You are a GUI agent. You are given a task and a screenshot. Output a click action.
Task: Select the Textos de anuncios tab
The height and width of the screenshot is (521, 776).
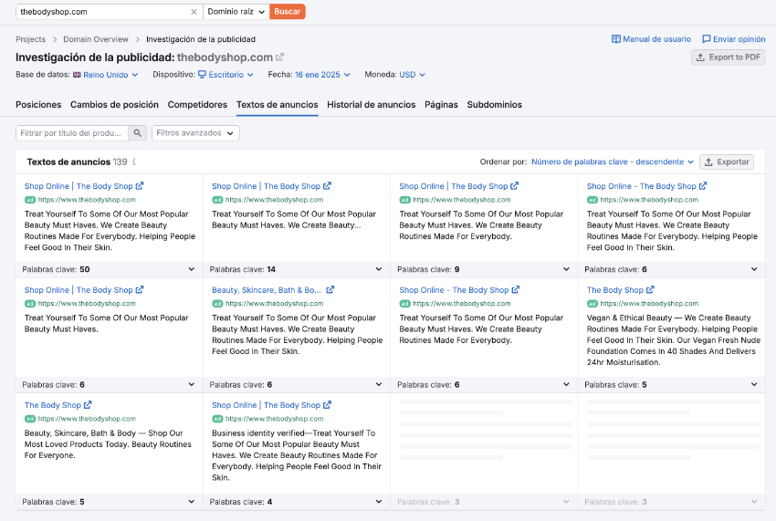pyautogui.click(x=278, y=105)
